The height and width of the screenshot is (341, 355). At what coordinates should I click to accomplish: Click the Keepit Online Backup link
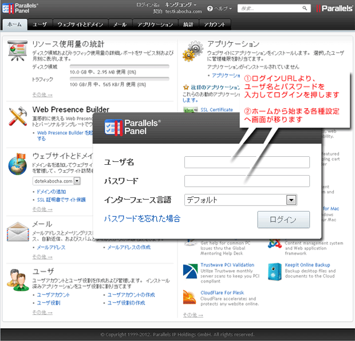[x=307, y=265]
